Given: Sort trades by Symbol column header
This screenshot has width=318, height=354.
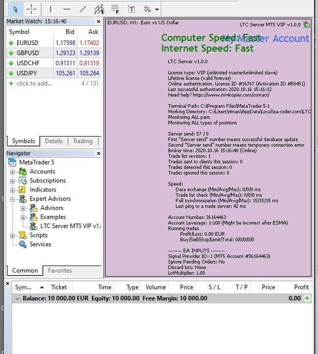Looking at the screenshot, I should coord(30,287).
